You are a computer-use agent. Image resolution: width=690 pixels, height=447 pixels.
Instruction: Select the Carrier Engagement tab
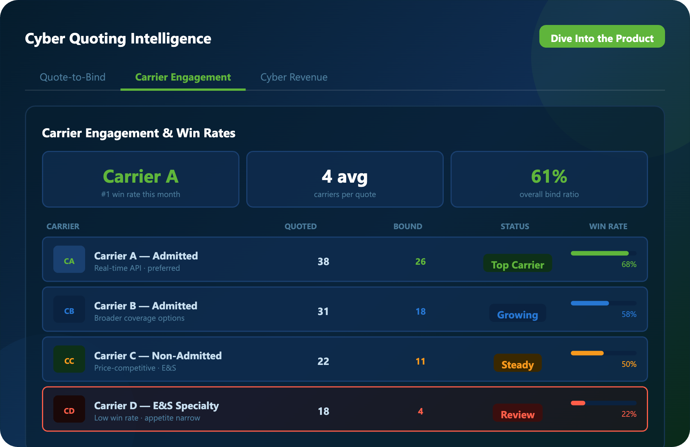coord(183,77)
